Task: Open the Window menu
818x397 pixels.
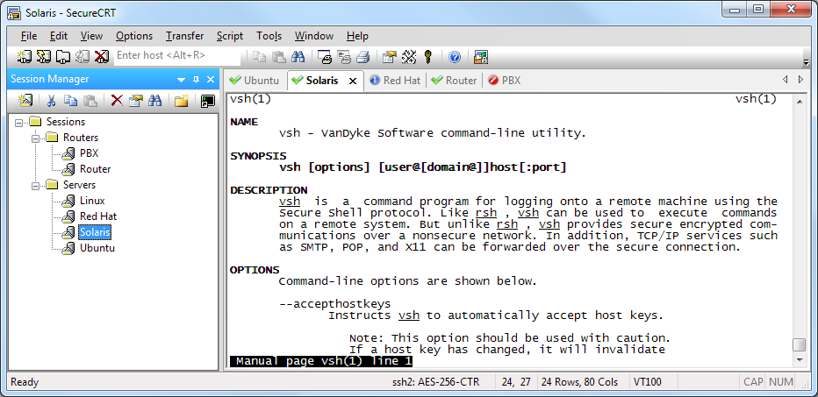Action: 314,36
